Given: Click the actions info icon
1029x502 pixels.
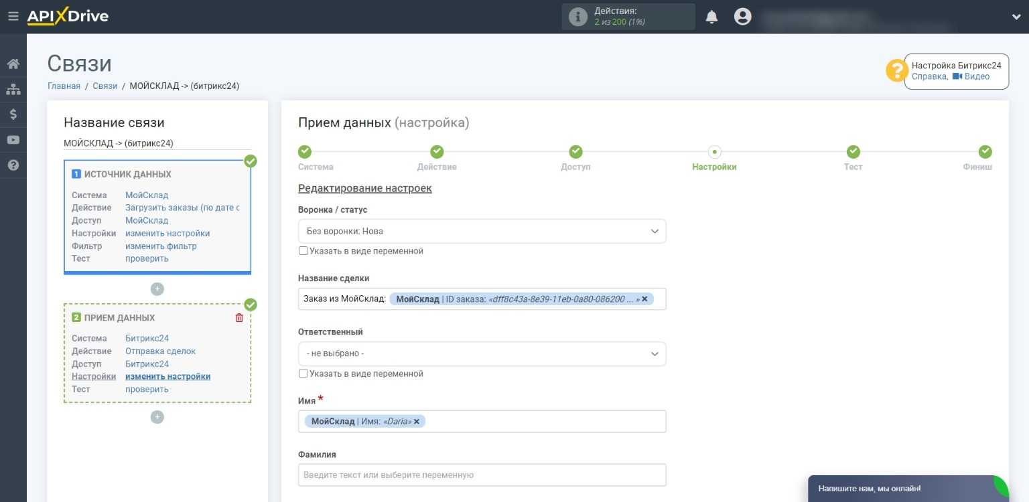Looking at the screenshot, I should (577, 17).
